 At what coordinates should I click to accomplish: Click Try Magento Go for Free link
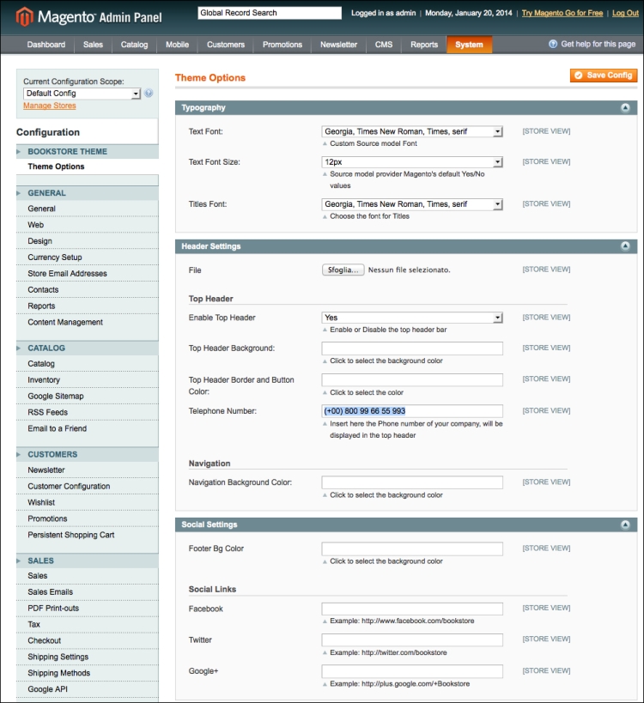[562, 13]
